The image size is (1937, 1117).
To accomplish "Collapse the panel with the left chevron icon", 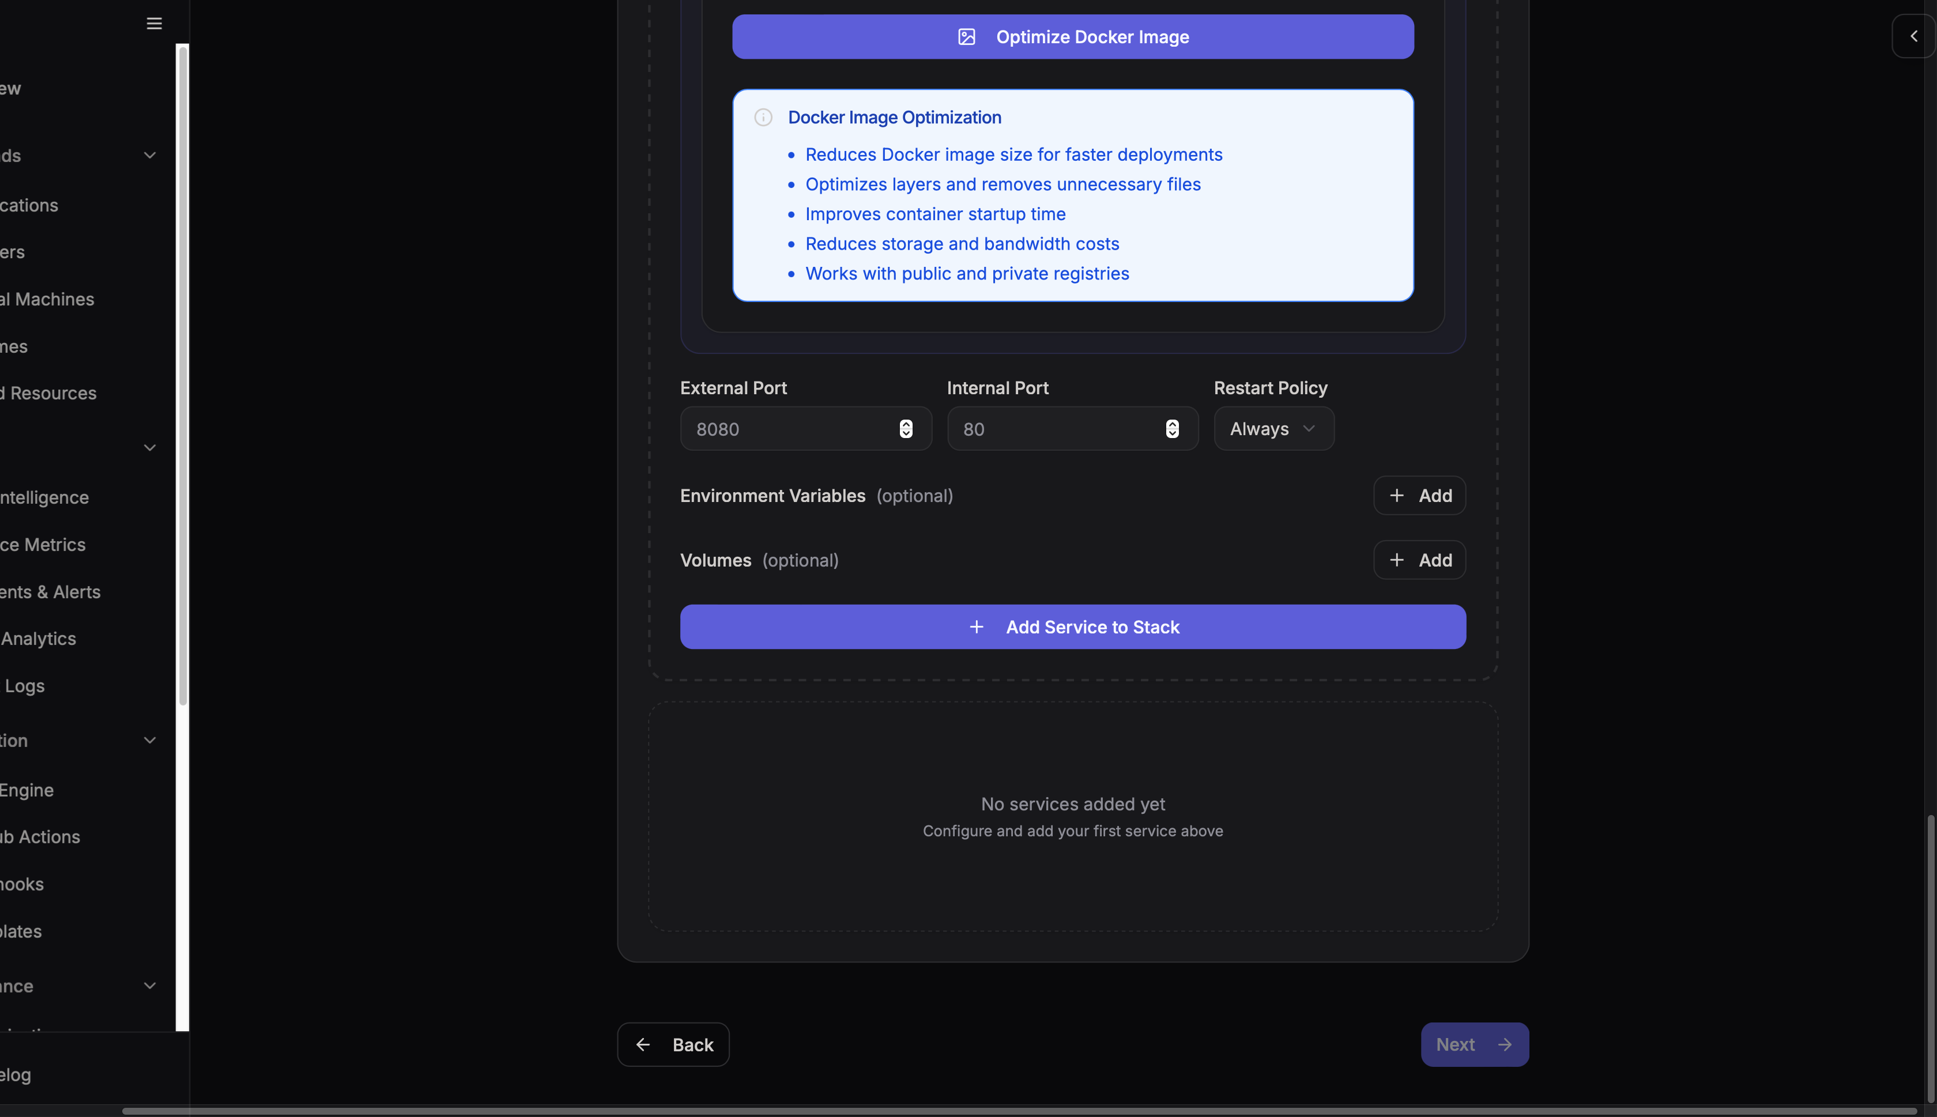I will click(1913, 35).
